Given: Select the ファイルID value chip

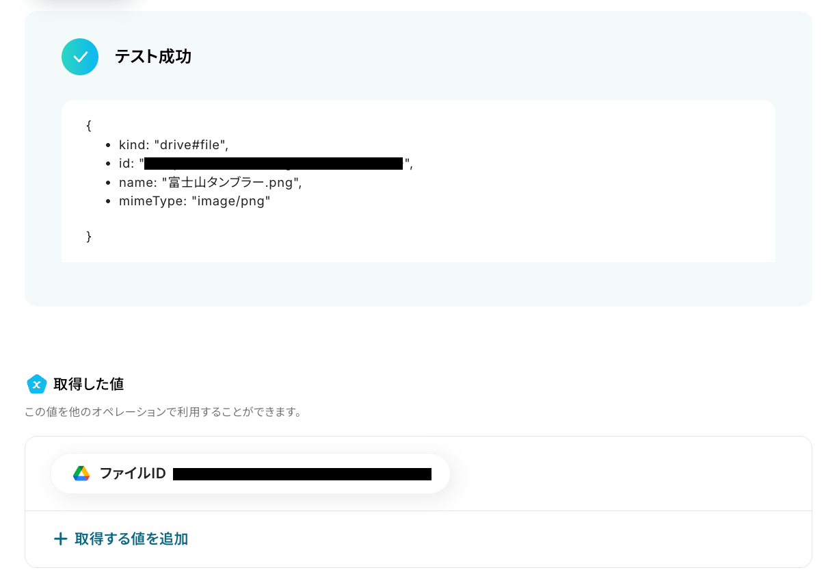Looking at the screenshot, I should (x=250, y=474).
